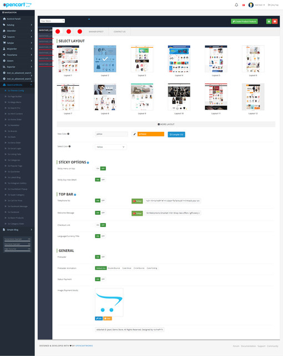283x356 pixels.
Task: Toggle Sticky menu on top switch
Action: (x=100, y=169)
